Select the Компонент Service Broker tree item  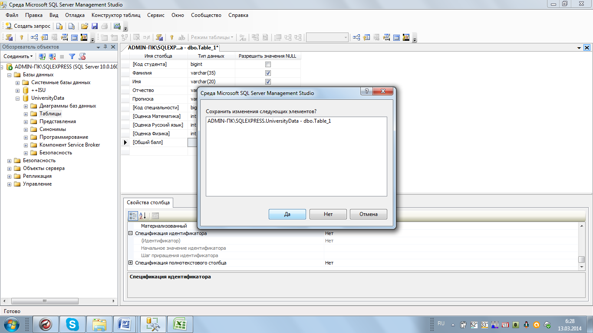click(x=69, y=145)
